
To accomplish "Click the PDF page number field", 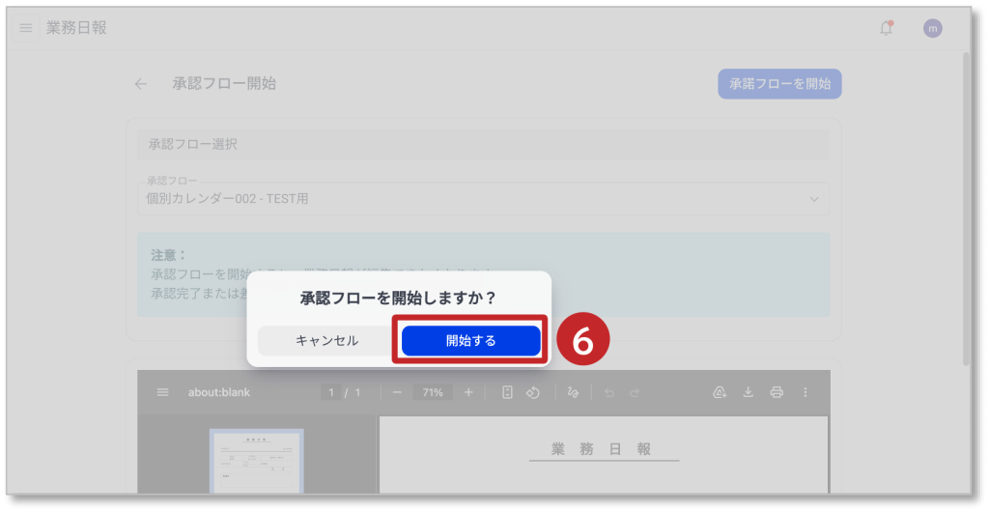I will click(x=331, y=393).
